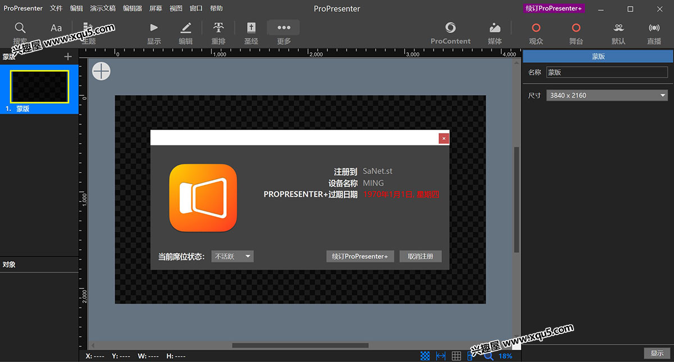Click the 观众 (Audience) output icon
The width and height of the screenshot is (674, 362).
click(x=536, y=28)
